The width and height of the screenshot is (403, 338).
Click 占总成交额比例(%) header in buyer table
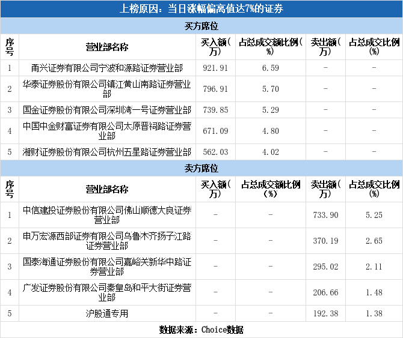tap(271, 47)
